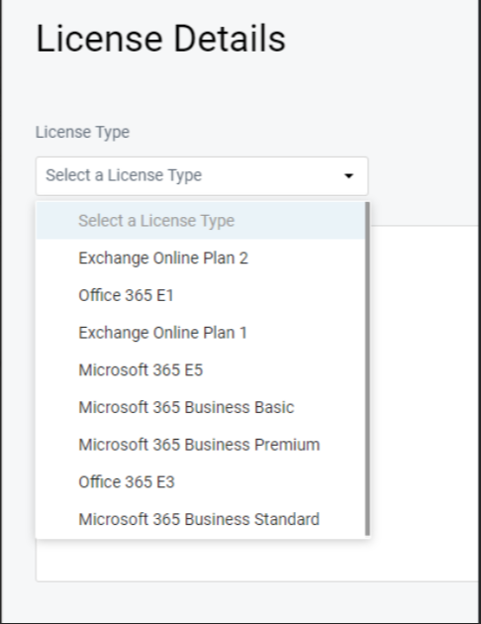This screenshot has width=481, height=624.
Task: Click the empty white box beneath the option list
Action: coord(256,561)
